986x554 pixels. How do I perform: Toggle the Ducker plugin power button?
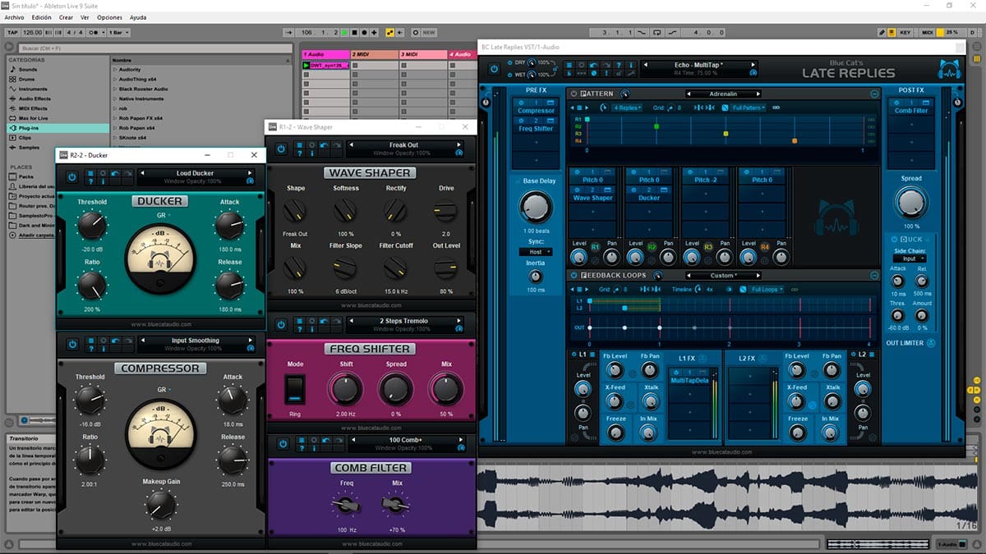[71, 176]
